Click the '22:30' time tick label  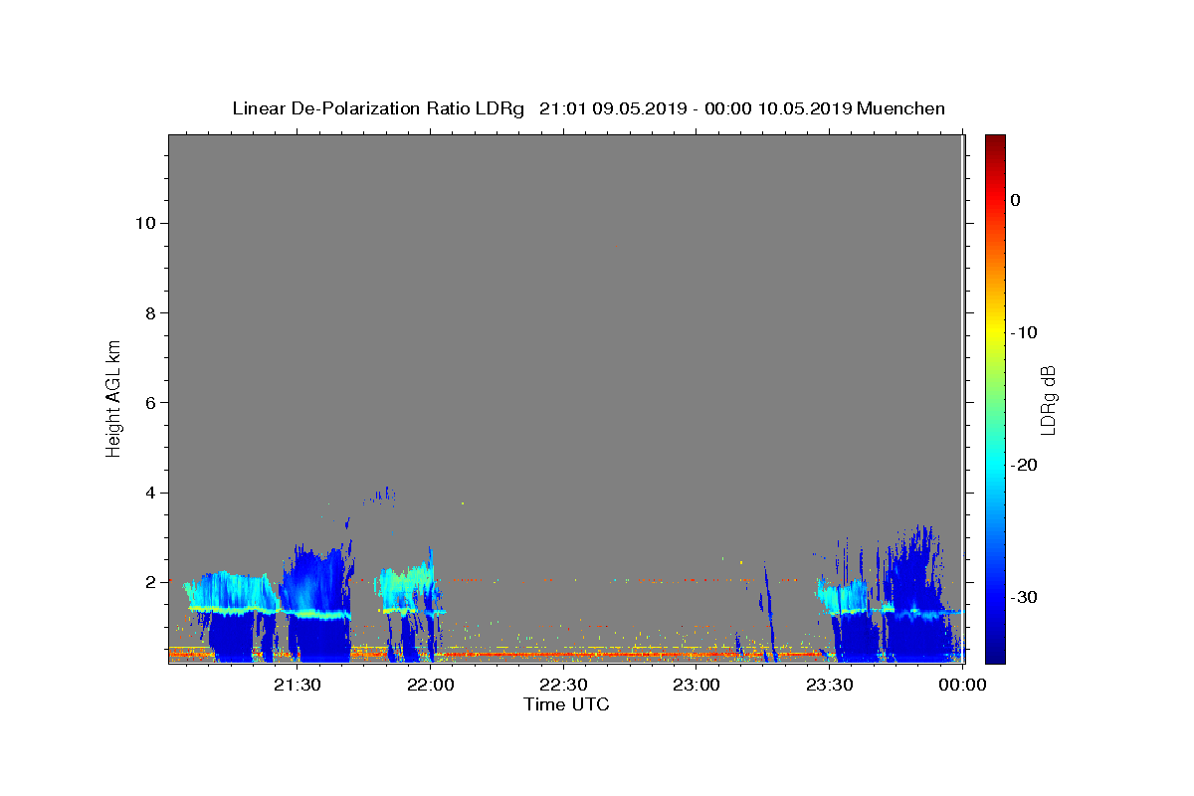point(563,685)
